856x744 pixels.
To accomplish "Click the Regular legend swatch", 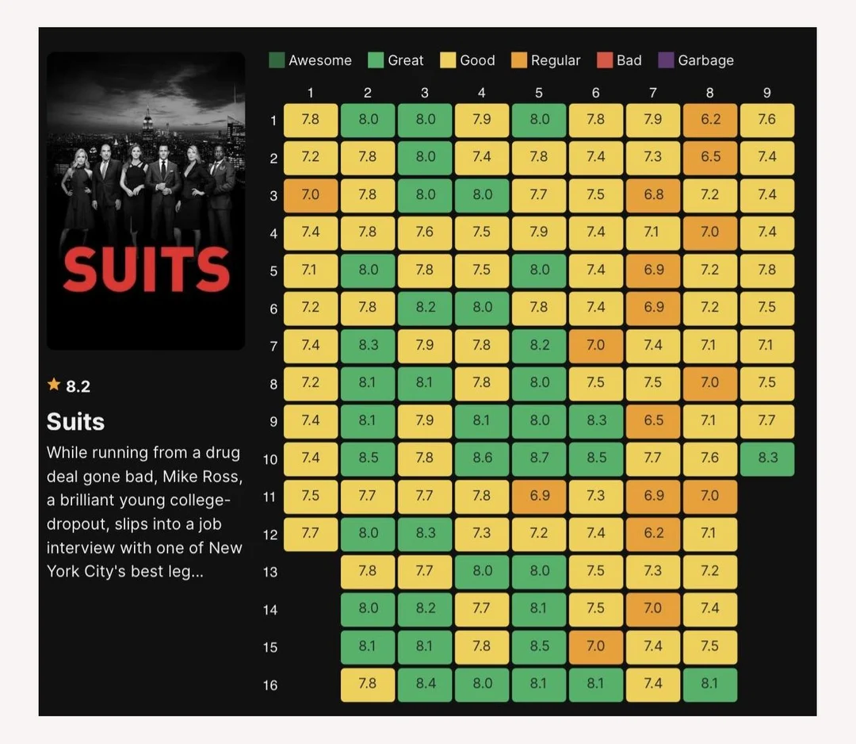I will 521,59.
